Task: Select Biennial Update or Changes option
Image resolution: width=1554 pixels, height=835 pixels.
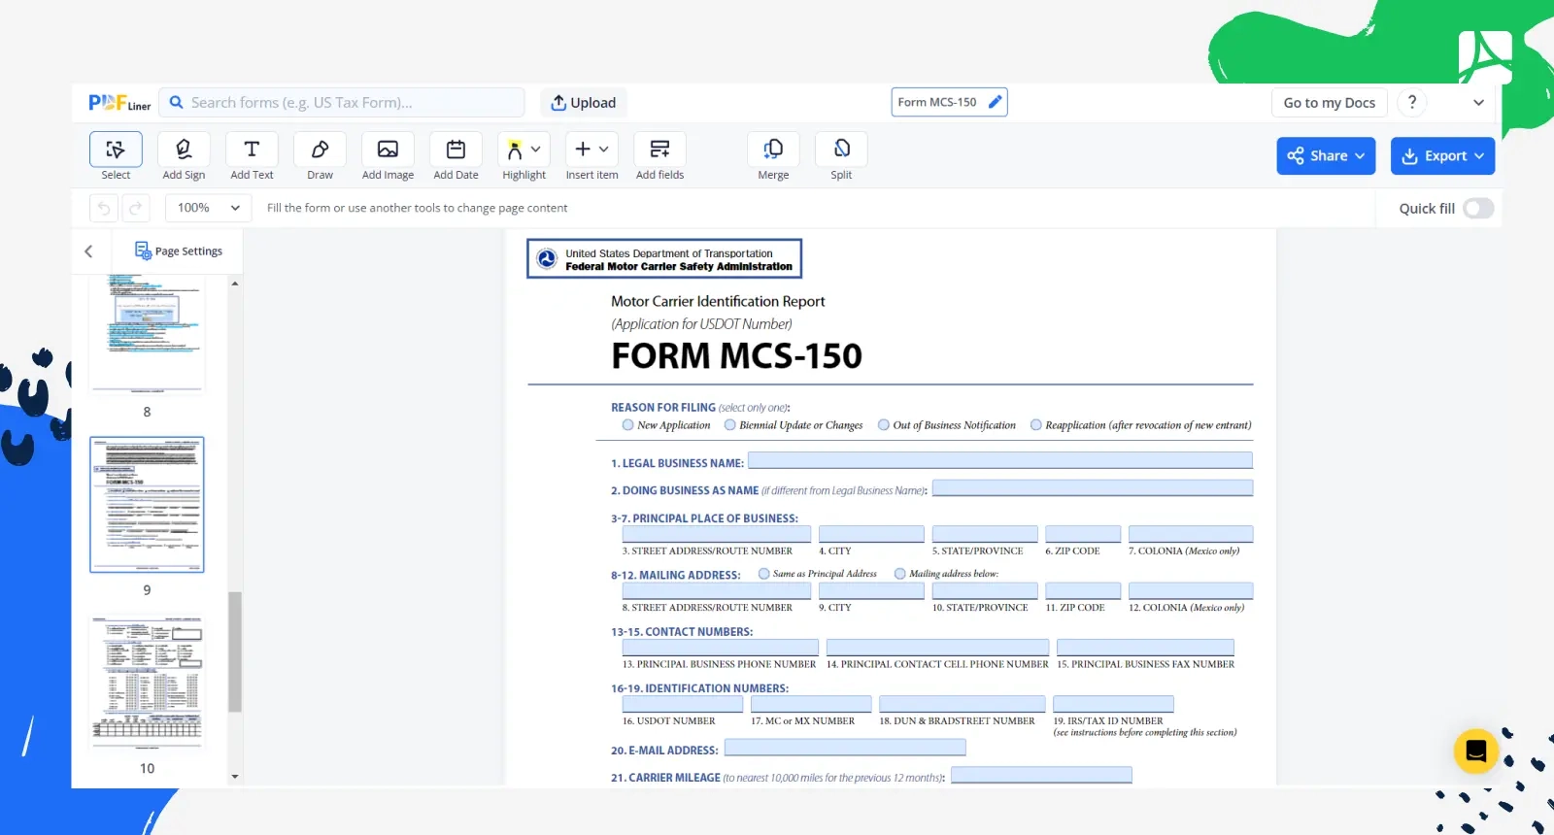Action: coord(729,425)
